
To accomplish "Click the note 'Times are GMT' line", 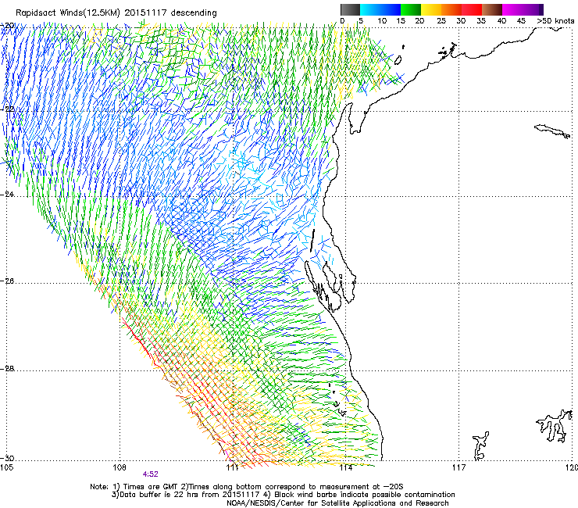I will [x=247, y=487].
